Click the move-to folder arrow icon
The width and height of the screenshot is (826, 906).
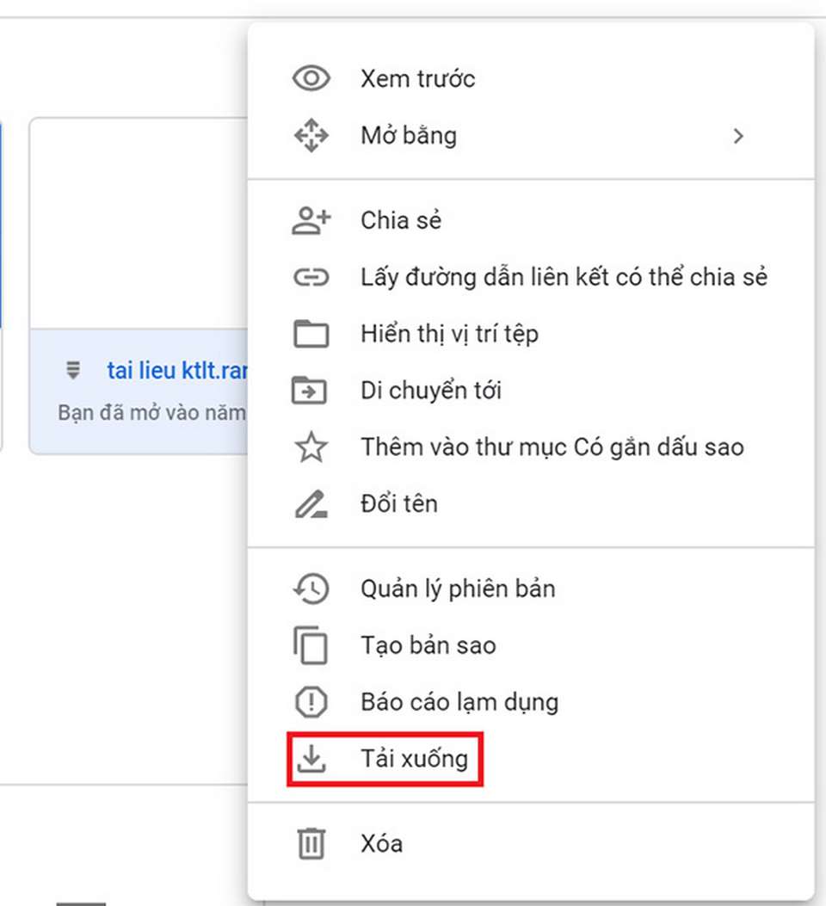[x=311, y=391]
